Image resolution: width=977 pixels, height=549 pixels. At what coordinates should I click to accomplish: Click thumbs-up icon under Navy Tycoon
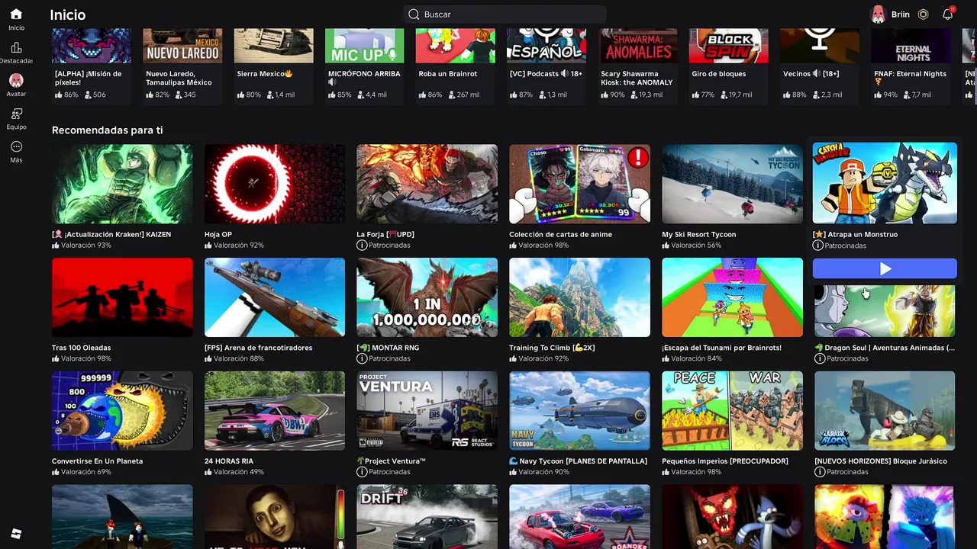pos(513,472)
